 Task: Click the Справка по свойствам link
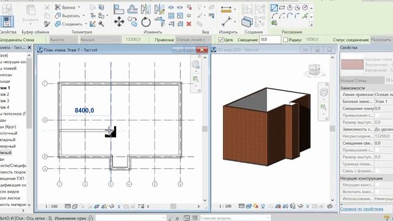point(362,209)
